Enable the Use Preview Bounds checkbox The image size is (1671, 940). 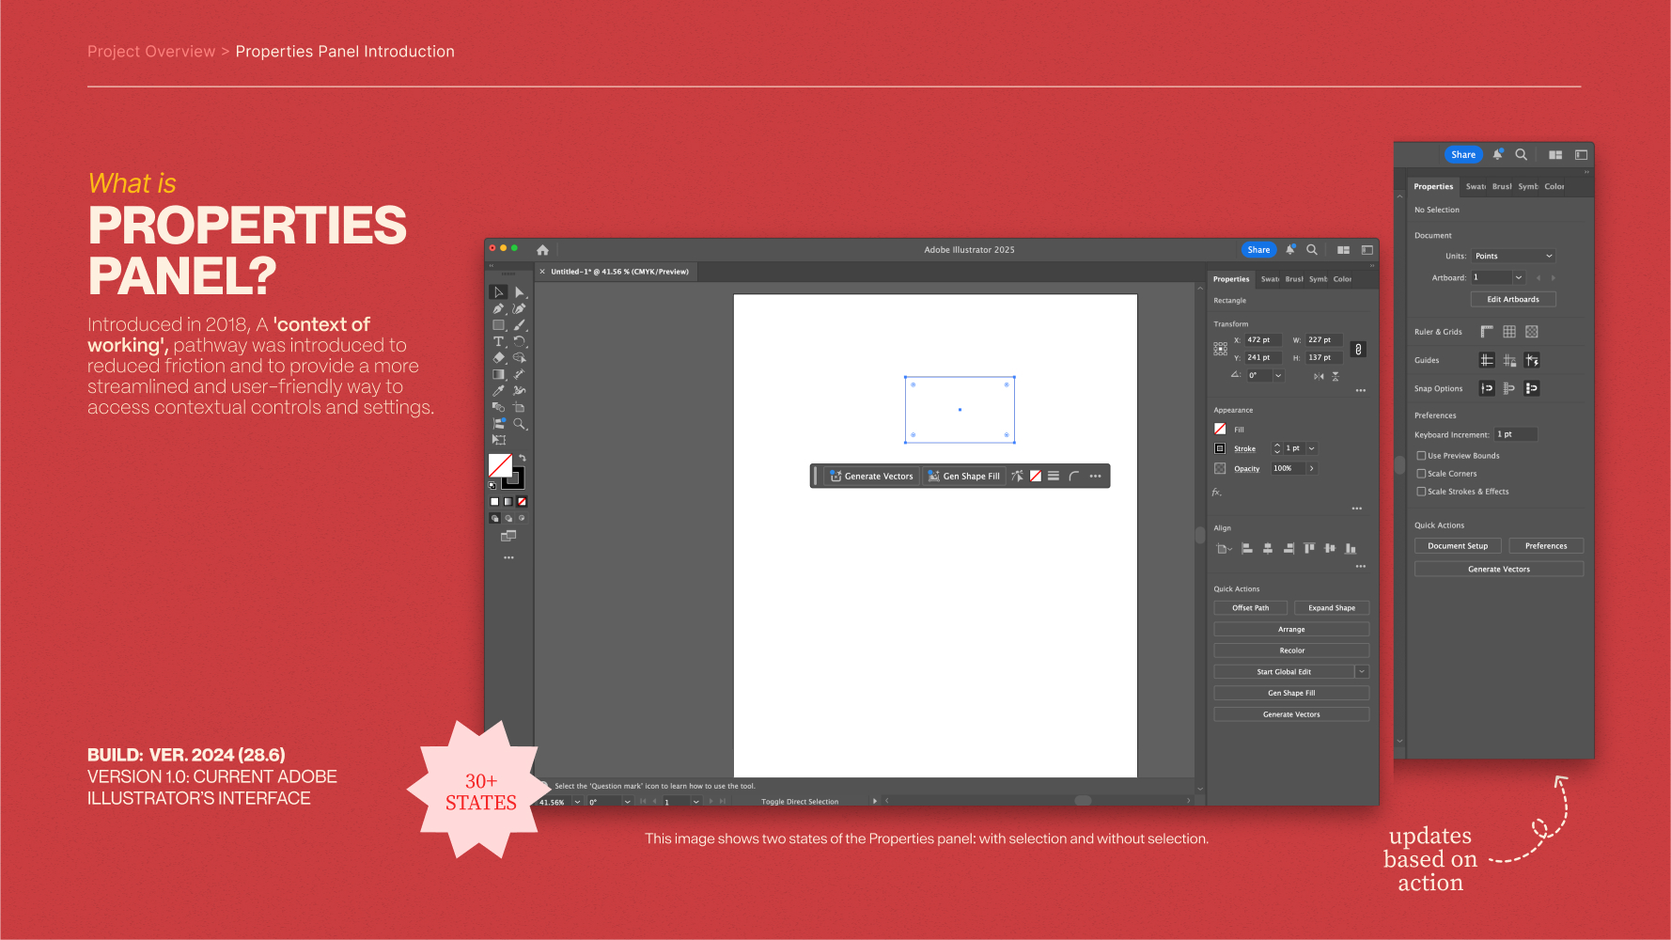[x=1421, y=456]
